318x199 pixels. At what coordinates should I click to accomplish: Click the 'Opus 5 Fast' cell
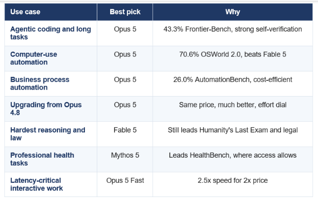(x=125, y=184)
